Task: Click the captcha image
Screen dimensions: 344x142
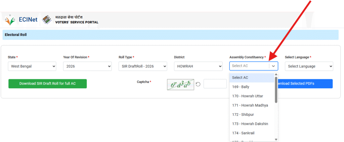Action: coord(180,84)
